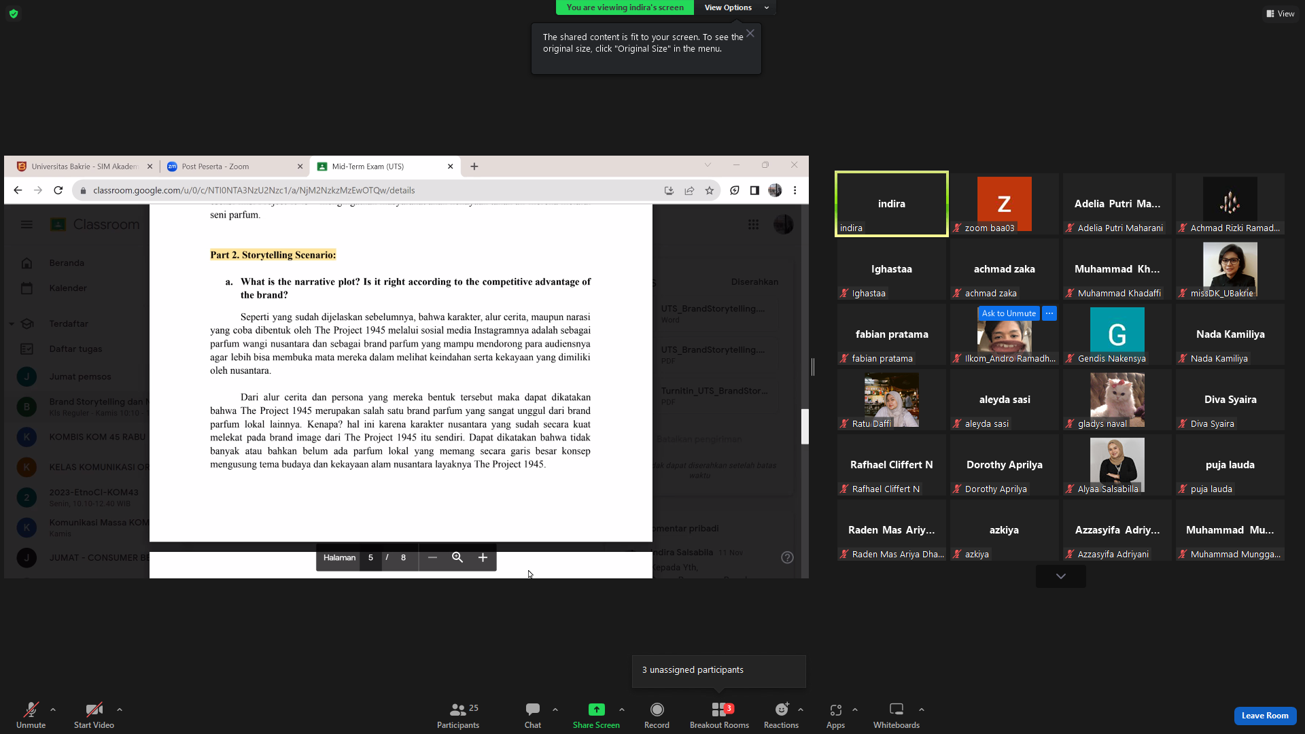Click the install app icon in address bar

tap(669, 190)
